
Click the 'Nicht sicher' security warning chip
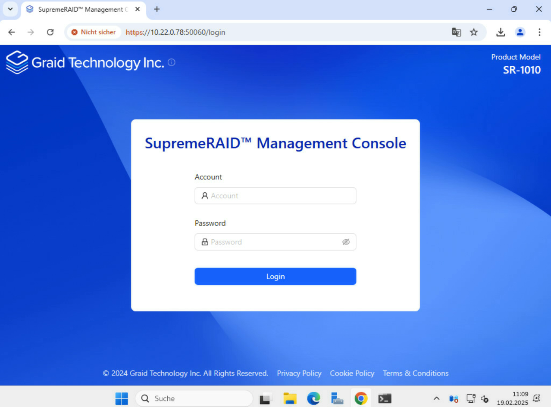pos(94,32)
